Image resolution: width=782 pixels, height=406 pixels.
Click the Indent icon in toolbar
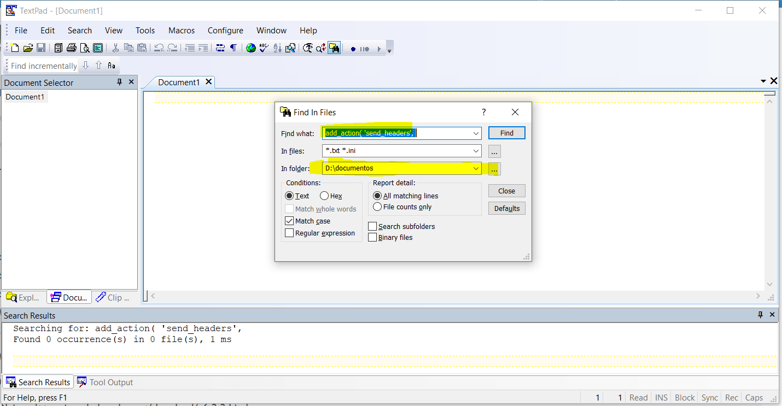tap(203, 48)
